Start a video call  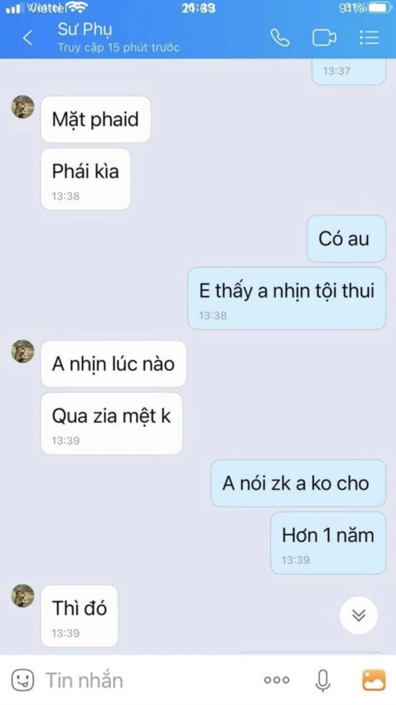click(324, 39)
